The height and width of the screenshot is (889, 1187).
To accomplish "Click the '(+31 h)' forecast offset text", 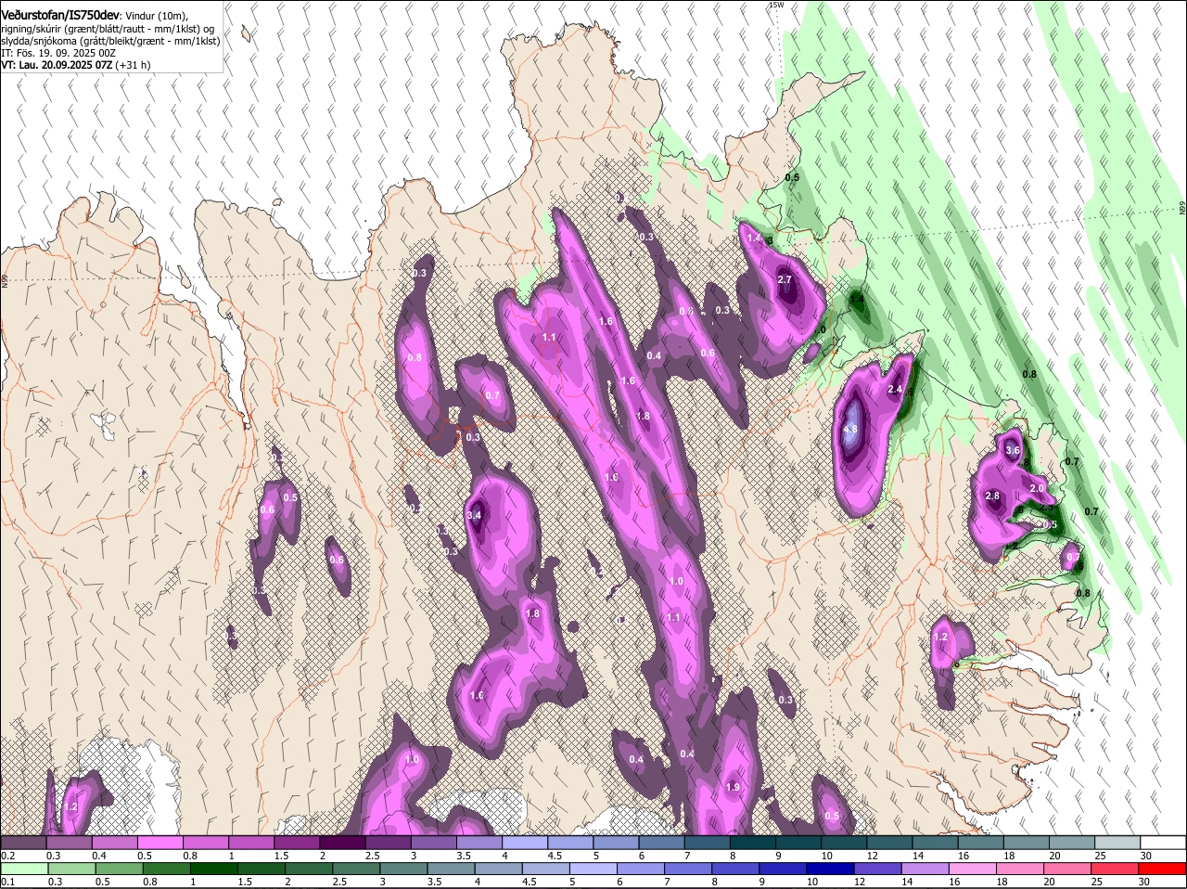I will click(x=133, y=65).
